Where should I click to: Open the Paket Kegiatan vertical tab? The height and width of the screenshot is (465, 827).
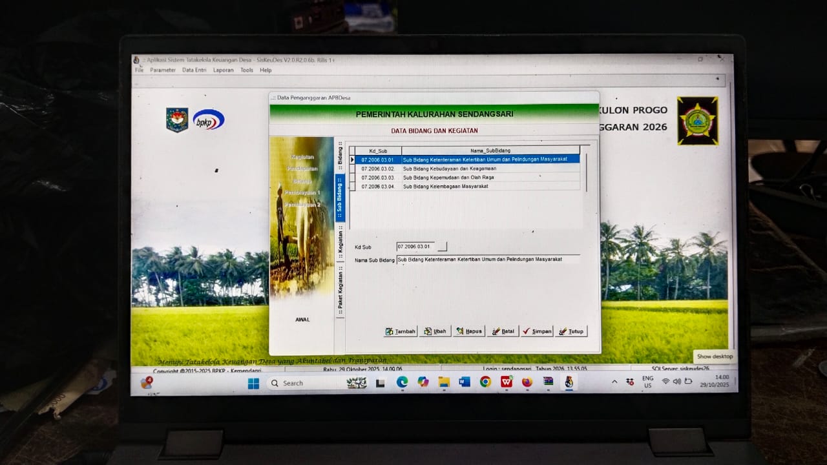pyautogui.click(x=340, y=291)
